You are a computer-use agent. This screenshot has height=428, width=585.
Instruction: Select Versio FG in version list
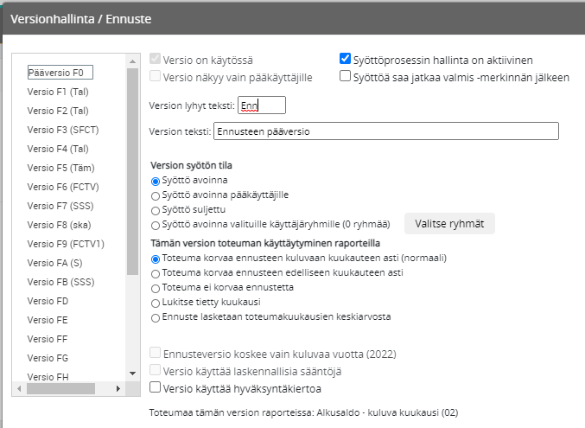[x=48, y=357]
